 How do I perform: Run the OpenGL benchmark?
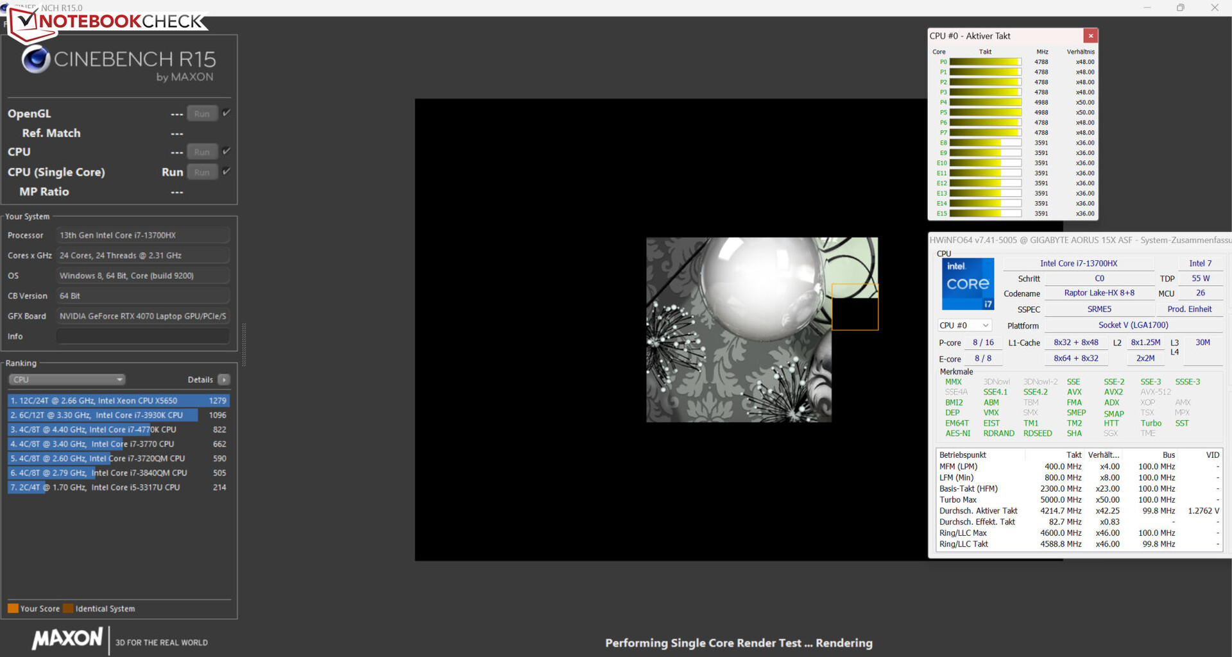(x=202, y=114)
